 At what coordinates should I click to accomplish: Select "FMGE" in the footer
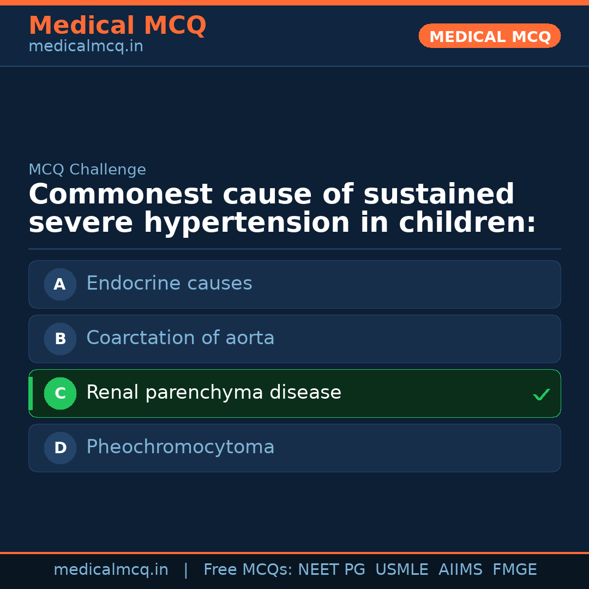514,570
